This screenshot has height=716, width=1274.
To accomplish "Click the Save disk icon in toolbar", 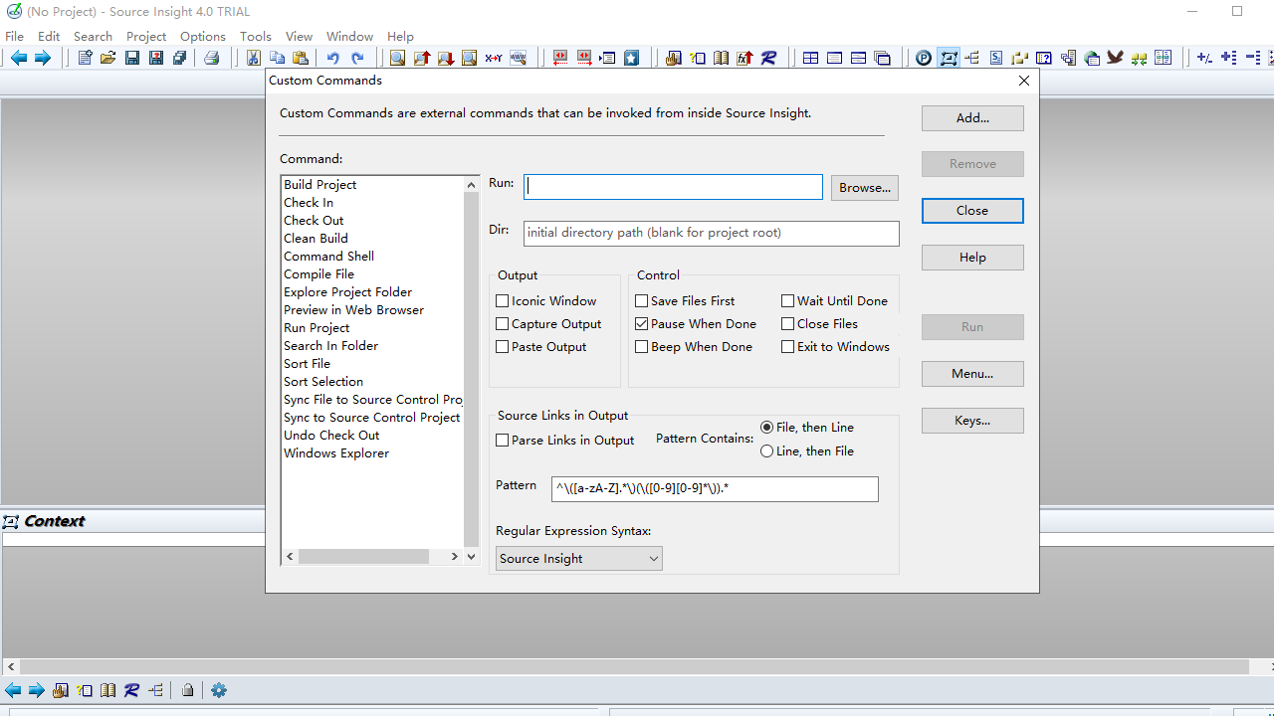I will (x=132, y=59).
